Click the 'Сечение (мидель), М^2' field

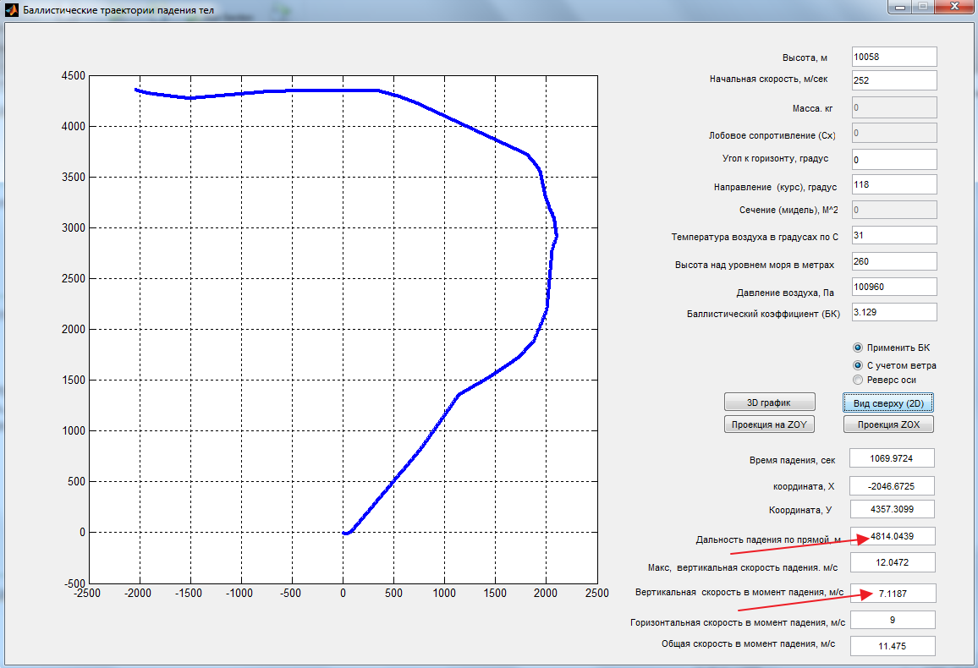coord(893,210)
